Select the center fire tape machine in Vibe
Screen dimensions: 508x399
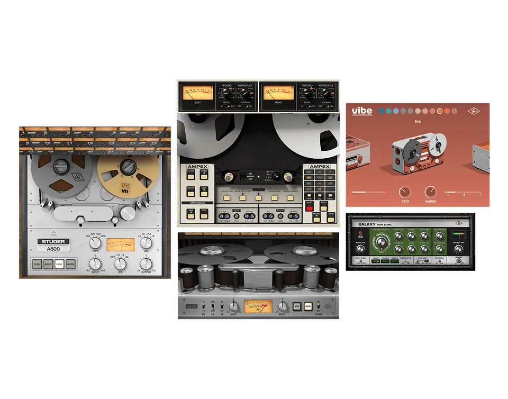419,152
